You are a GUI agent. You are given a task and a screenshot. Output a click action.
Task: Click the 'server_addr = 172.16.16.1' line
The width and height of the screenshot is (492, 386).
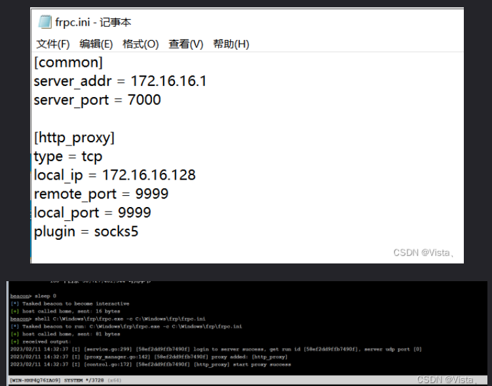120,81
